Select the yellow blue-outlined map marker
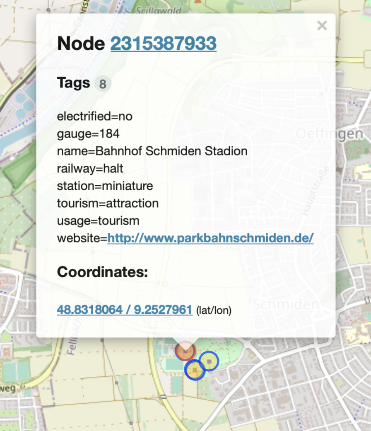Screen dimensions: 371x431 point(194,370)
